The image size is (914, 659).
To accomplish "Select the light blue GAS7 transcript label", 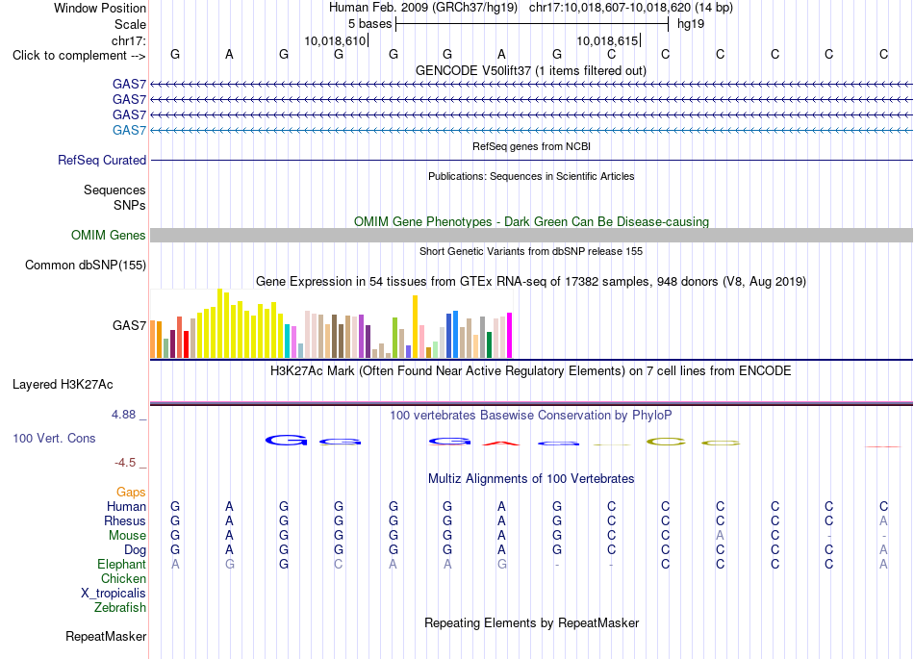I will (129, 130).
